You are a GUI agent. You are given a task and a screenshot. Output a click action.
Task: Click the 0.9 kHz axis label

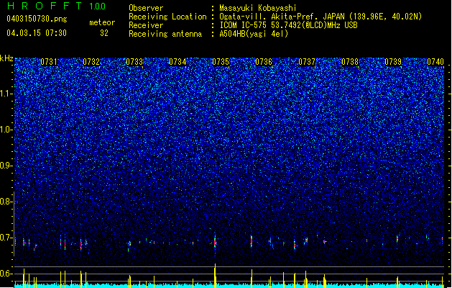(x=6, y=166)
